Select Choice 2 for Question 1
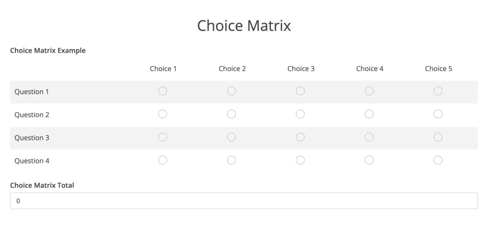This screenshot has height=226, width=488. [x=231, y=91]
